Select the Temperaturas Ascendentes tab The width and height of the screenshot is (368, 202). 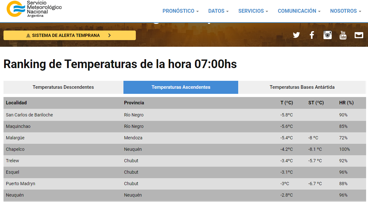pyautogui.click(x=181, y=87)
